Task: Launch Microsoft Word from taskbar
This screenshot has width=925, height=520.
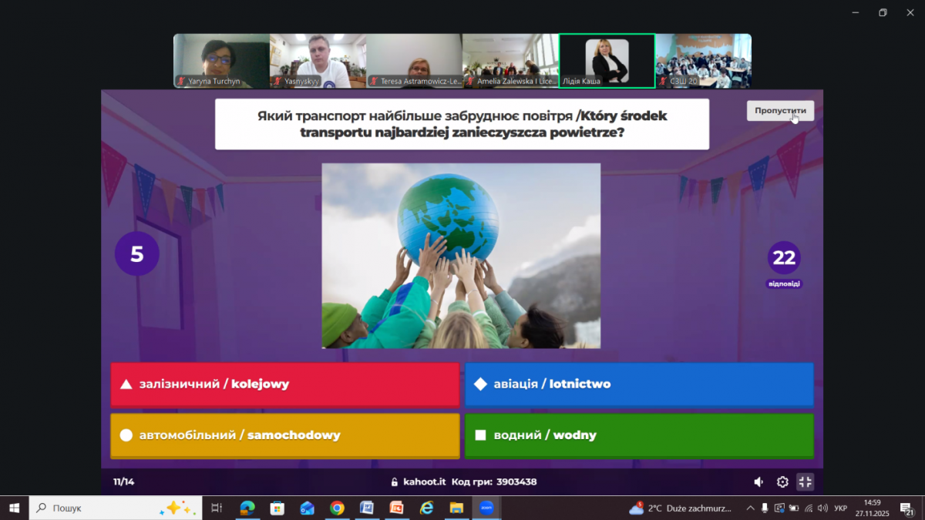Action: [367, 508]
